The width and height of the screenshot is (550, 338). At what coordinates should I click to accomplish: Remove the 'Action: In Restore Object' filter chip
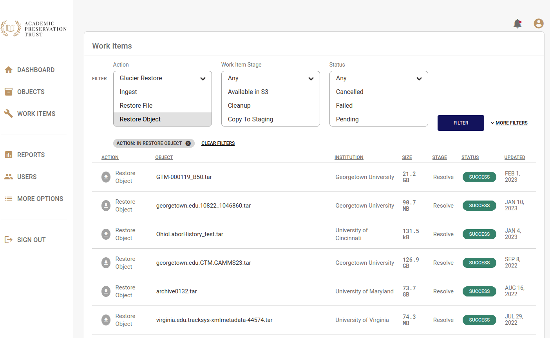coord(188,143)
